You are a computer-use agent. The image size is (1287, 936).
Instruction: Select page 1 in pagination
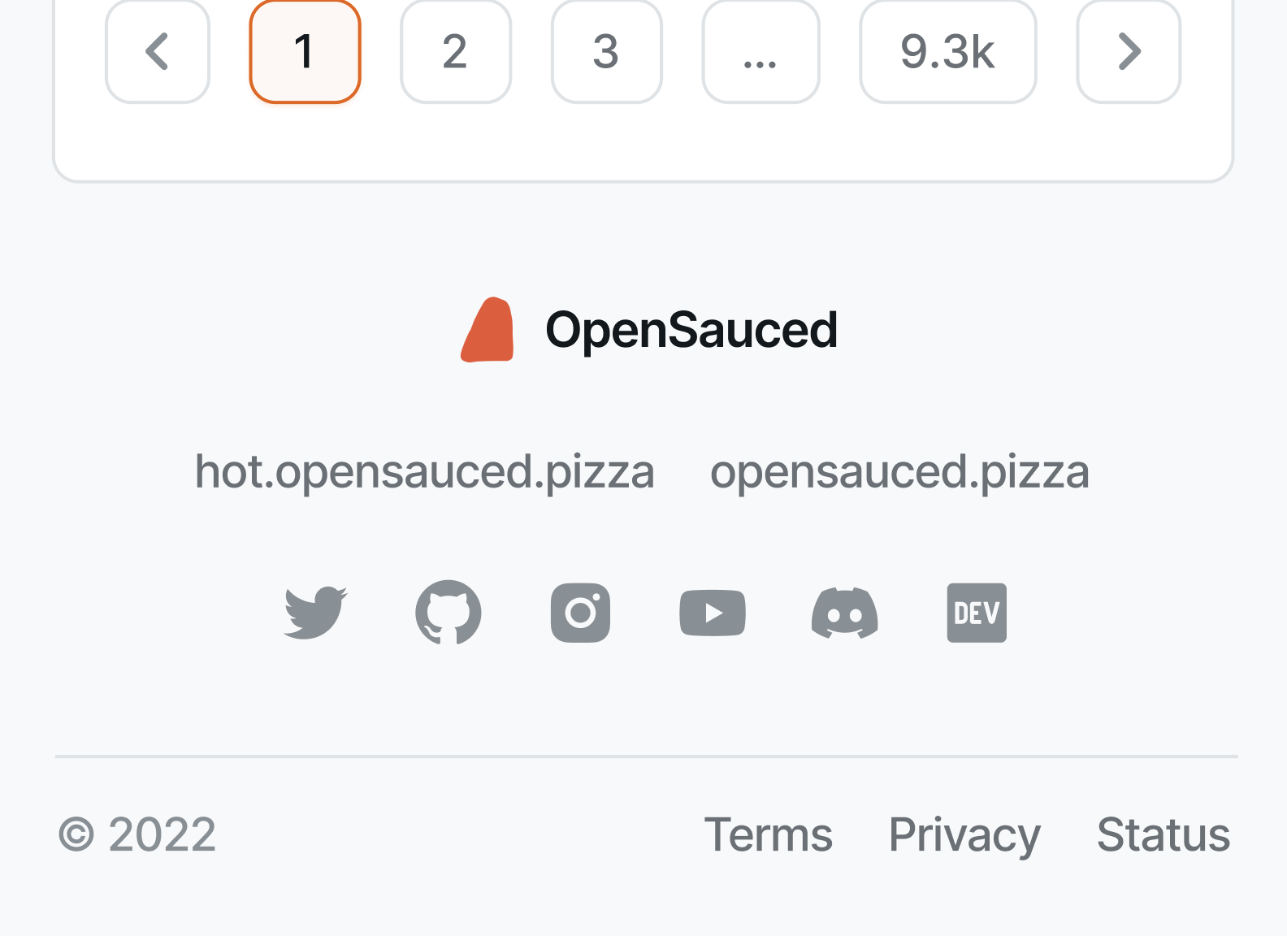tap(304, 52)
